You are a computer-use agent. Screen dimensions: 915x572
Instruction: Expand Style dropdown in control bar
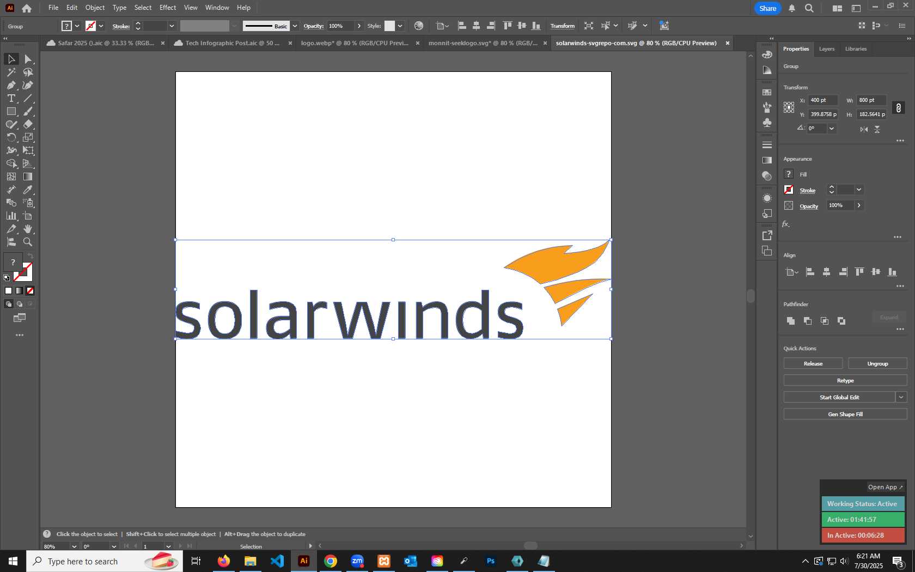400,26
